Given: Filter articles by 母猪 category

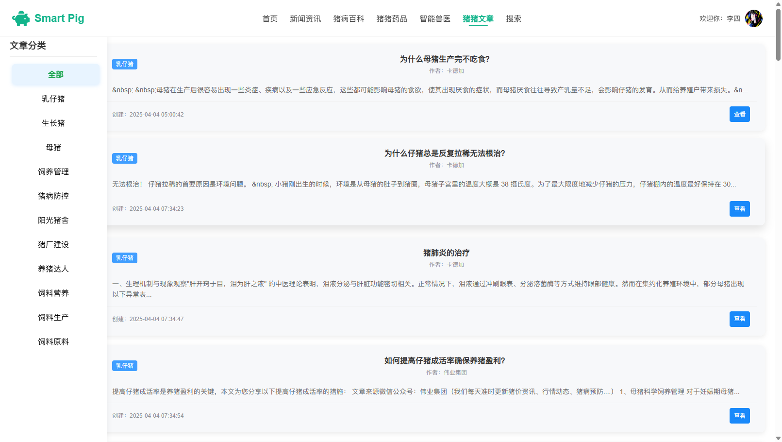Looking at the screenshot, I should pos(53,148).
